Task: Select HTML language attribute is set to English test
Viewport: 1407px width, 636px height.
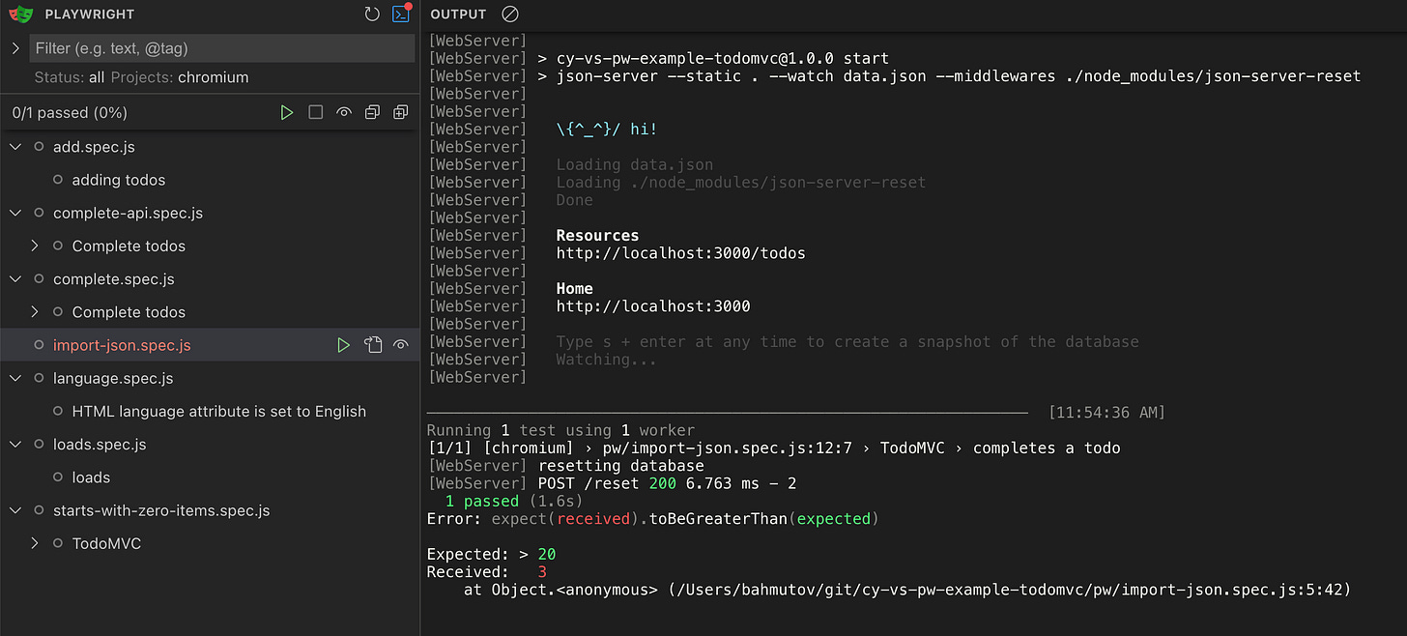Action: coord(219,411)
